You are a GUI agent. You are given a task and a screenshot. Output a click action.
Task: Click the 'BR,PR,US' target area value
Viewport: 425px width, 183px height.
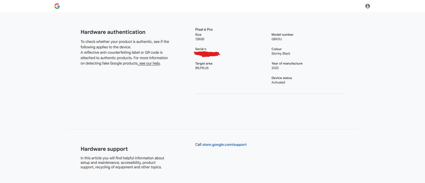tap(202, 68)
